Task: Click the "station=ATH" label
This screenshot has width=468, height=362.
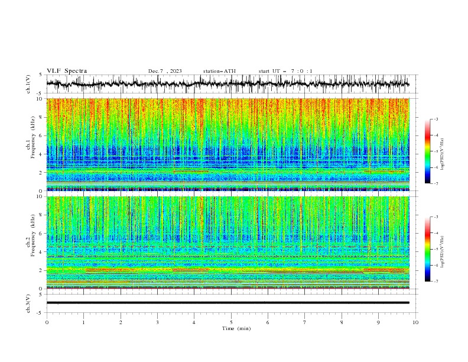Action: [219, 71]
